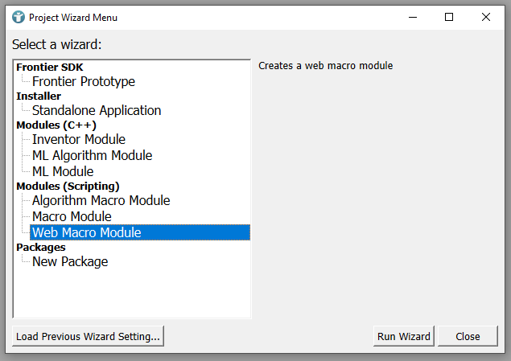Click the Modules (C++) category header
Screen dimensions: 511x361
[x=56, y=125]
